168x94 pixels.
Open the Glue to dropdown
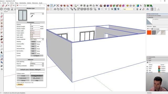pyautogui.click(x=37, y=64)
